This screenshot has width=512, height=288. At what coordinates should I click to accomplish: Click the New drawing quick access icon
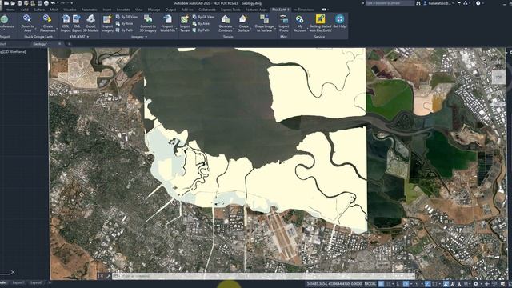click(x=6, y=3)
